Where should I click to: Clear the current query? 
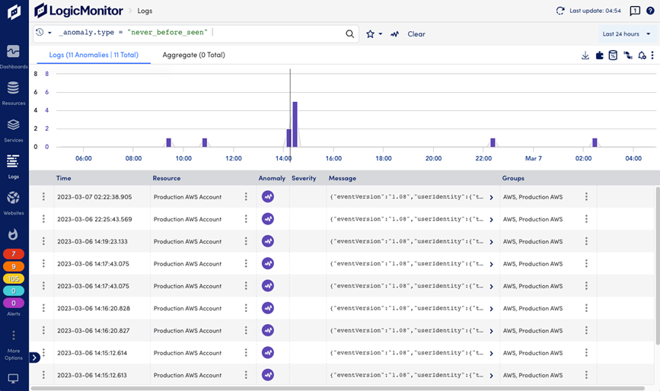tap(416, 34)
